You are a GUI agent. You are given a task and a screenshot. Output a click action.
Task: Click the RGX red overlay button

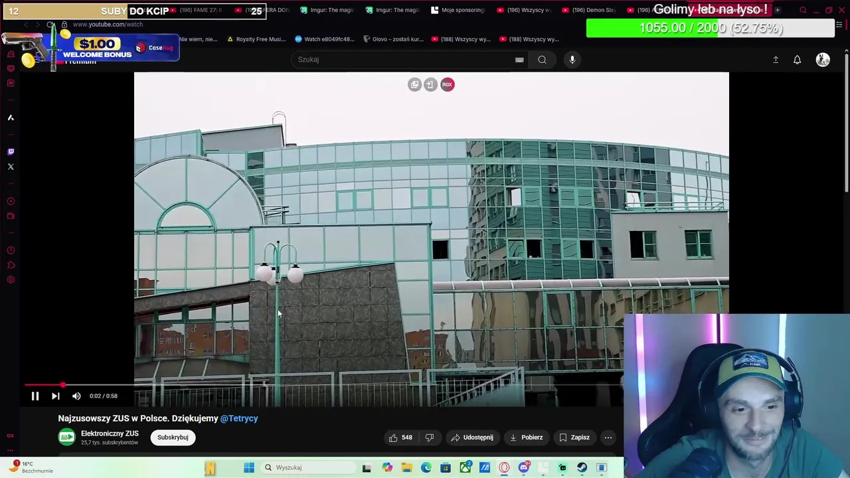[x=448, y=84]
